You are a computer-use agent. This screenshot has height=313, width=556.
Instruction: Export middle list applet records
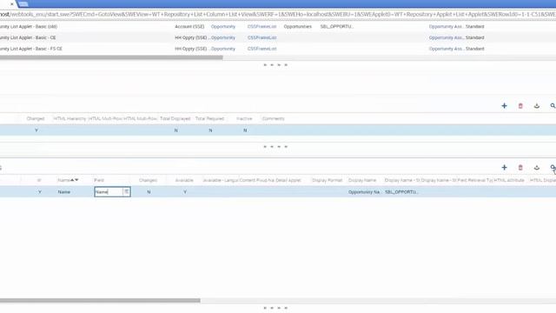pos(537,106)
